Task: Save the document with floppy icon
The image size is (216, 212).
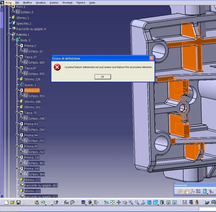Action: click(19, 202)
